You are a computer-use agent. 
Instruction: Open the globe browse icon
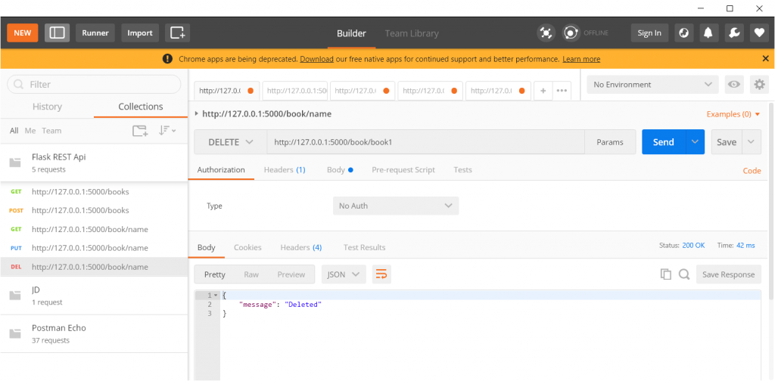click(684, 33)
